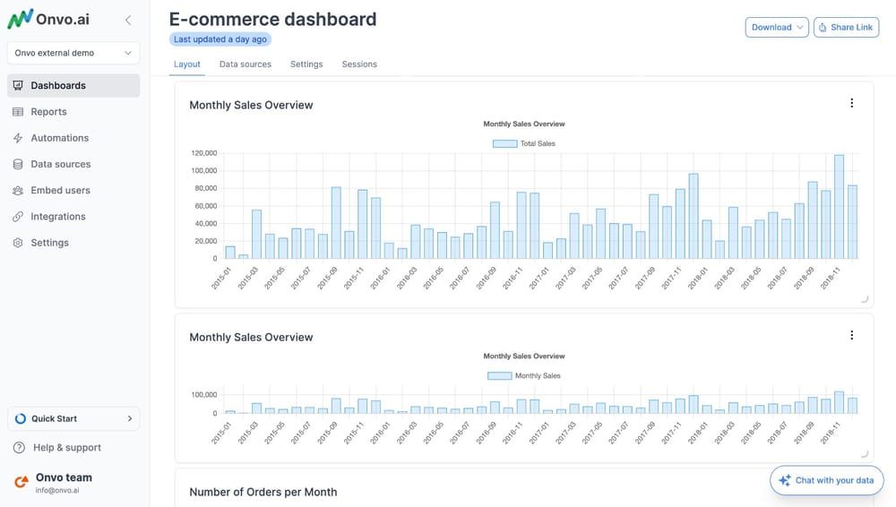Open the Onvo external demo dropdown
The width and height of the screenshot is (896, 507).
pyautogui.click(x=73, y=53)
